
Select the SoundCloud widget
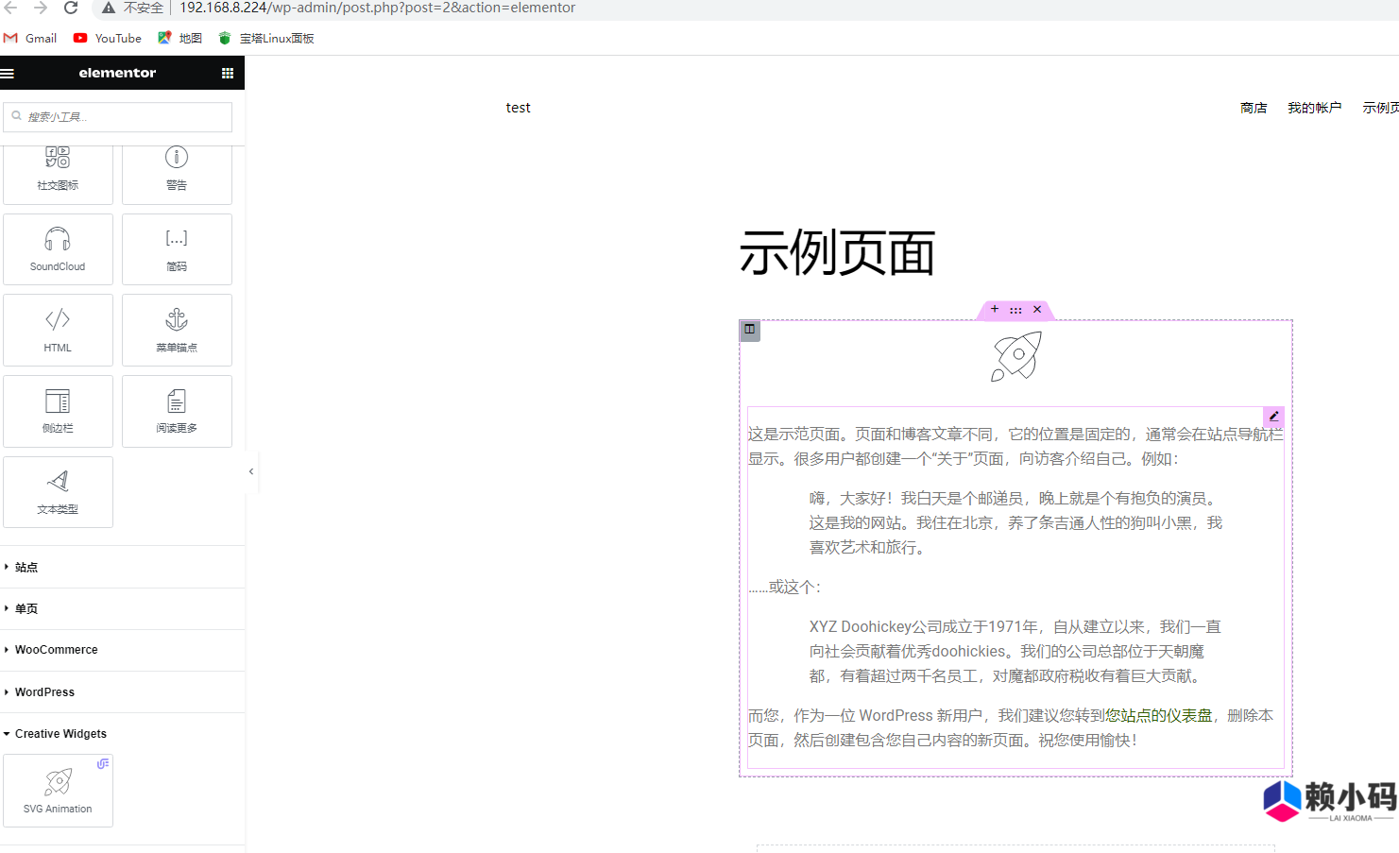click(58, 248)
